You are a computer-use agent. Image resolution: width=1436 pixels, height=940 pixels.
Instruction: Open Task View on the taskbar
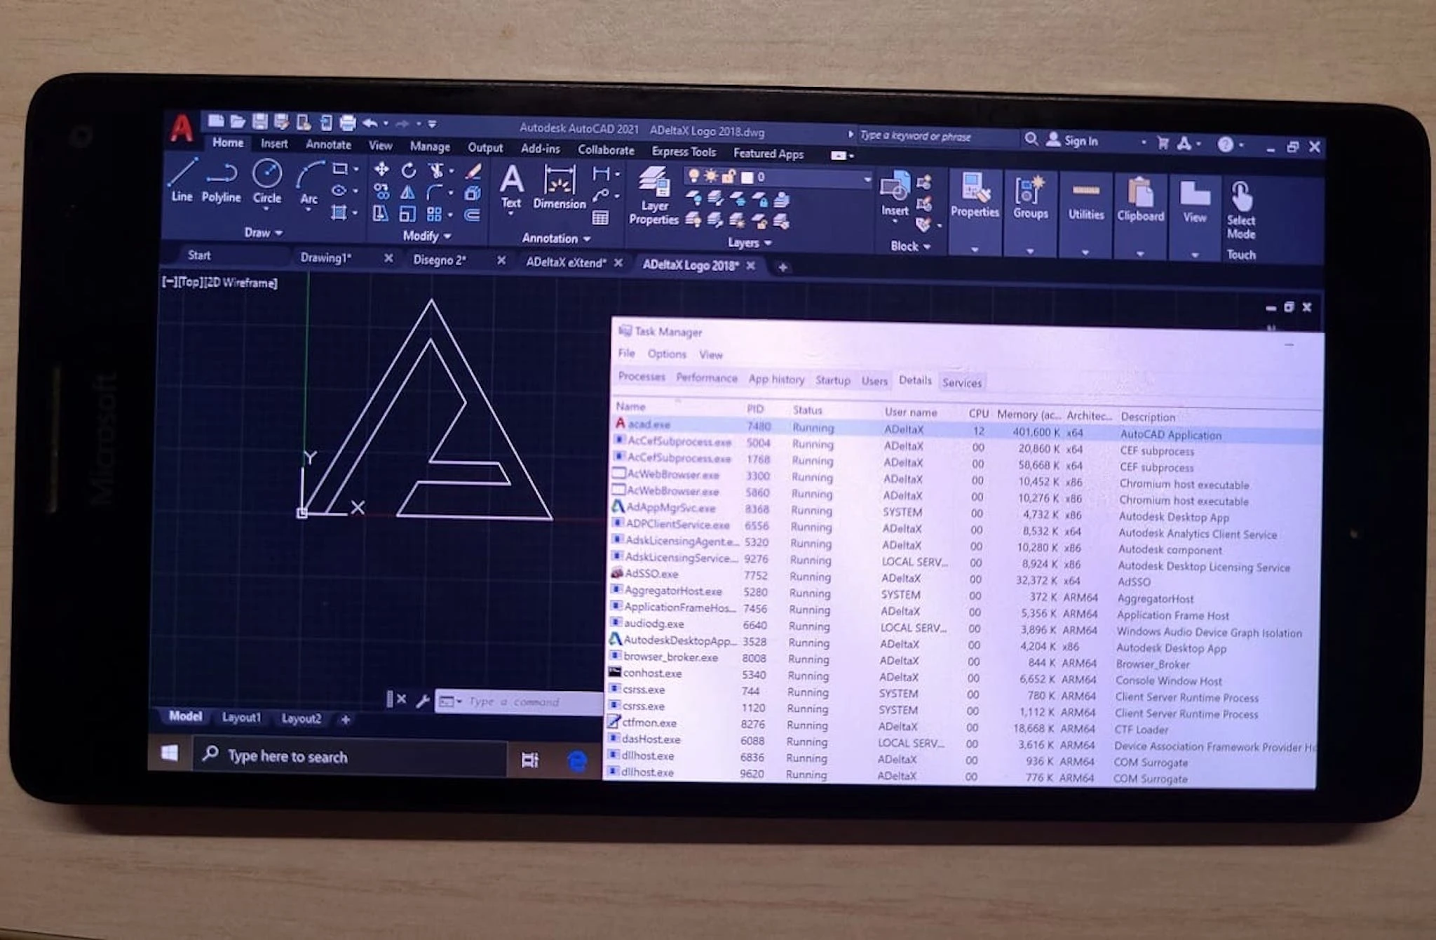pos(530,760)
